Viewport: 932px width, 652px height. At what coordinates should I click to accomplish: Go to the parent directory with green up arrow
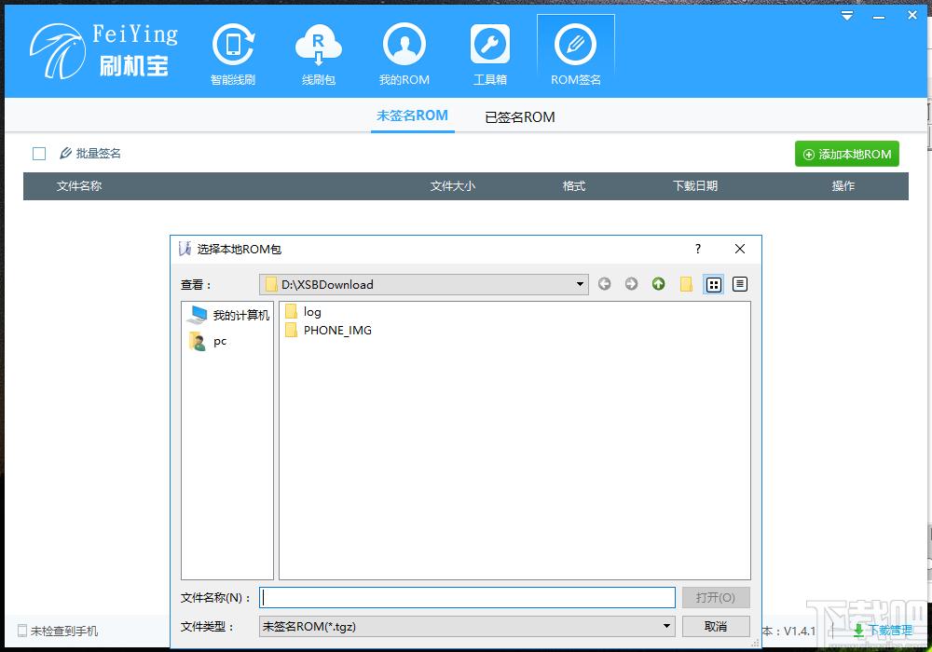point(659,284)
